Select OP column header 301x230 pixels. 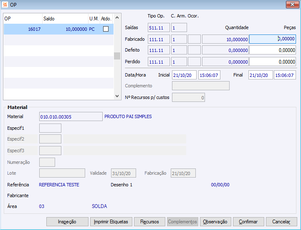(x=23, y=19)
